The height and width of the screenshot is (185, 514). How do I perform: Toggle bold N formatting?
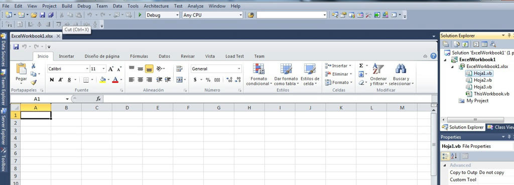click(52, 79)
